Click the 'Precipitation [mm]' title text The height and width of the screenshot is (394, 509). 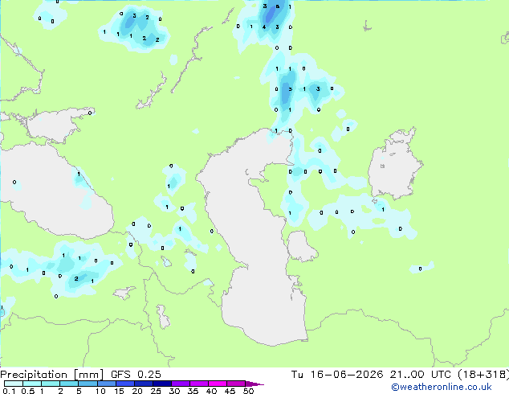pyautogui.click(x=52, y=375)
